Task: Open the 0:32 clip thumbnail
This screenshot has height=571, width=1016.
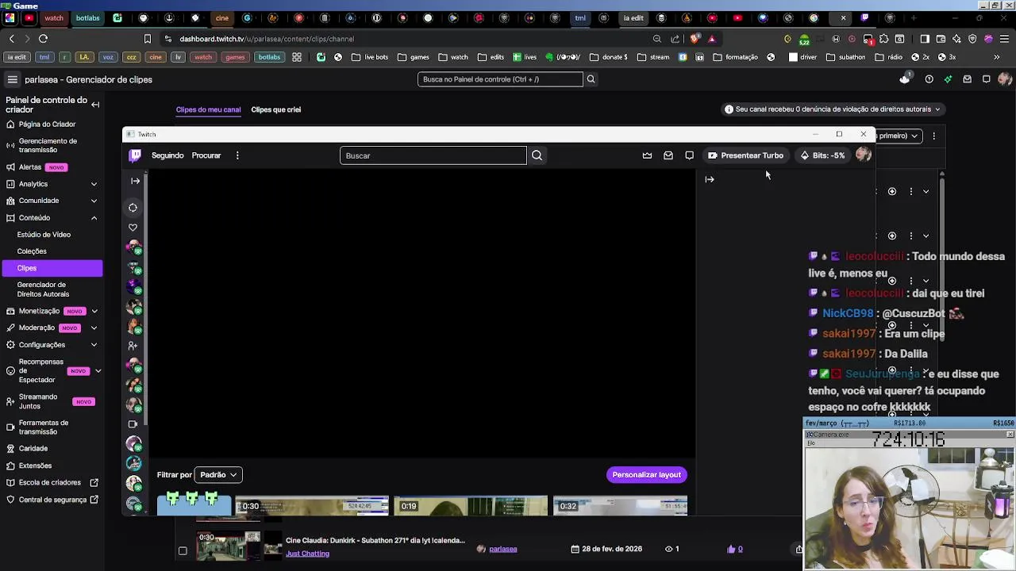Action: [x=621, y=506]
